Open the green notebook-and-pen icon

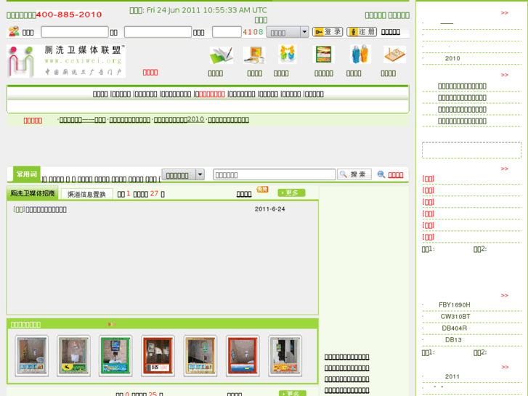pos(222,55)
